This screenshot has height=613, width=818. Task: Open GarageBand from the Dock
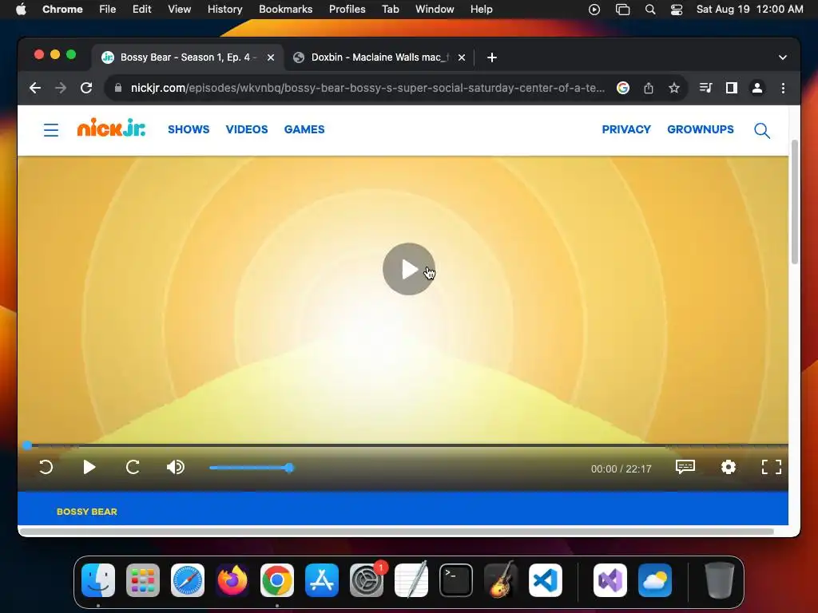(x=501, y=580)
